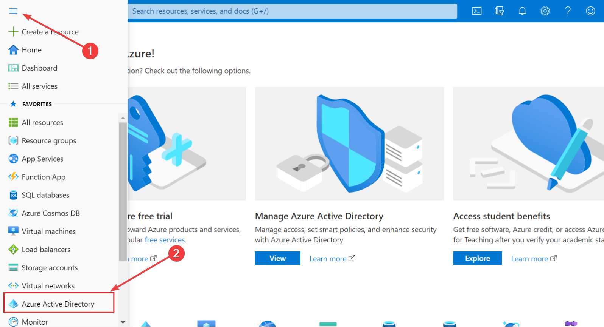Click the favorites scrollbar up arrow
The width and height of the screenshot is (604, 327).
pyautogui.click(x=123, y=118)
